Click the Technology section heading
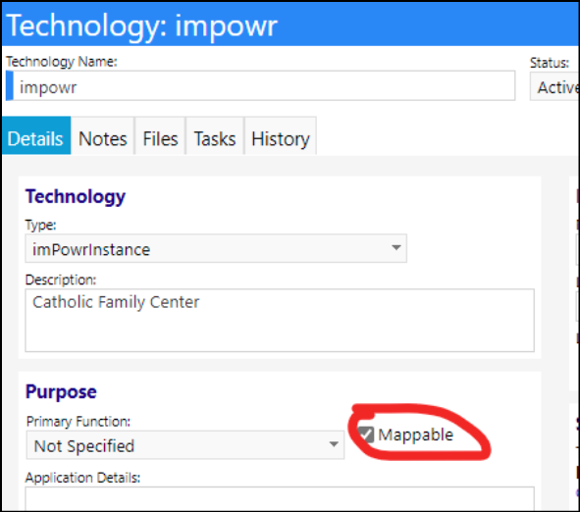This screenshot has height=512, width=580. [x=76, y=197]
